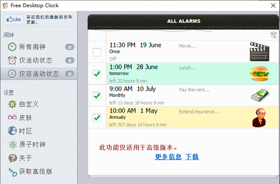Click the key icon beside 获取高级版
The image size is (280, 184).
13,172
